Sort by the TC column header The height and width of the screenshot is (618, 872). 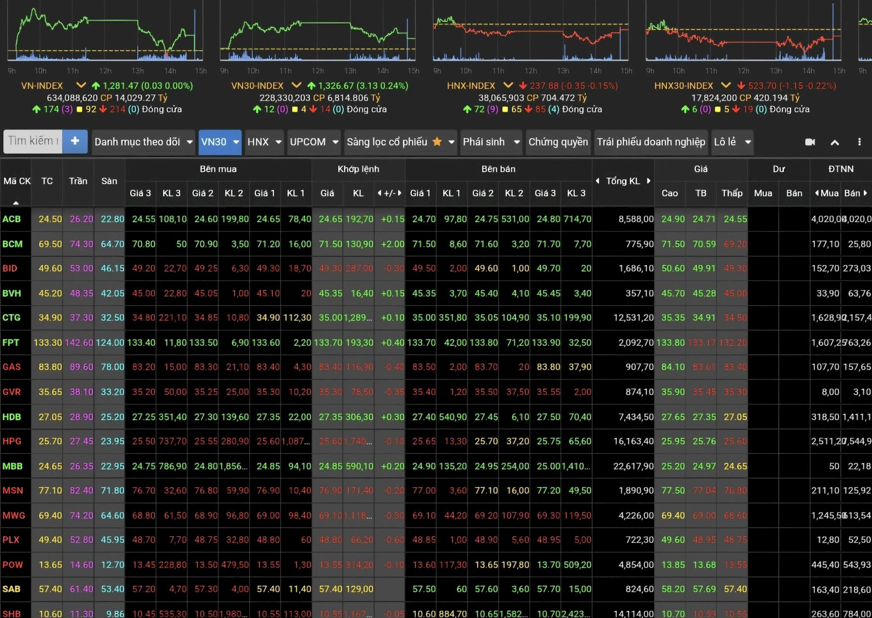tap(47, 181)
